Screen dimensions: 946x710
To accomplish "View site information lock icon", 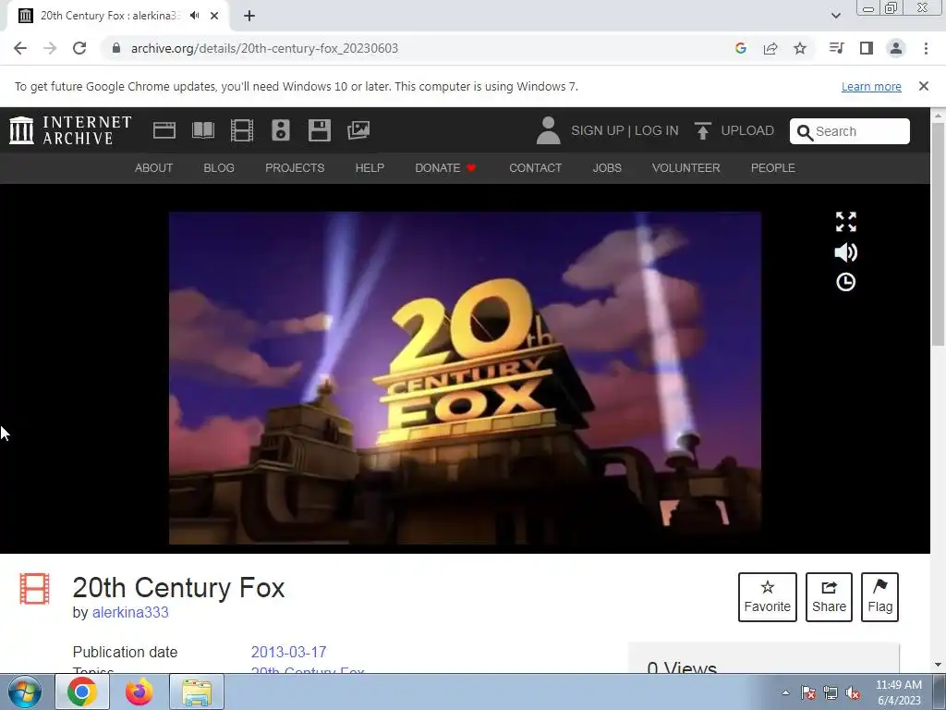I will 116,48.
